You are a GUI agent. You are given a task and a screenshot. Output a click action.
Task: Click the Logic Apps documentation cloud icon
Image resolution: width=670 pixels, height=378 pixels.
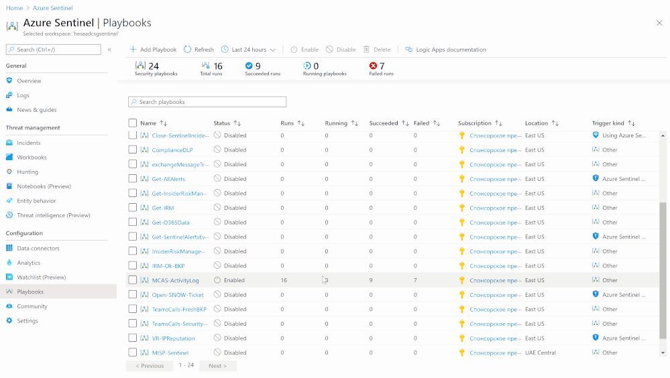[409, 49]
